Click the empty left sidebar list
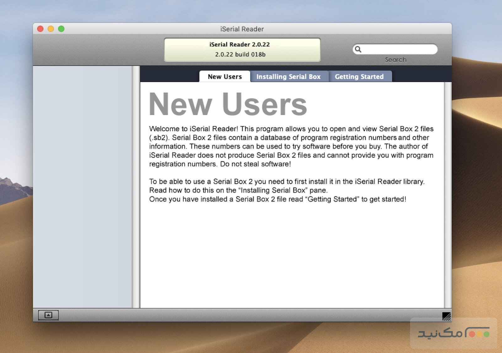 pyautogui.click(x=83, y=187)
